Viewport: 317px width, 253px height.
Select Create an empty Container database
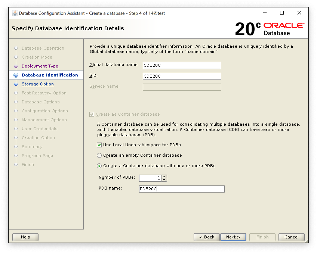point(99,155)
